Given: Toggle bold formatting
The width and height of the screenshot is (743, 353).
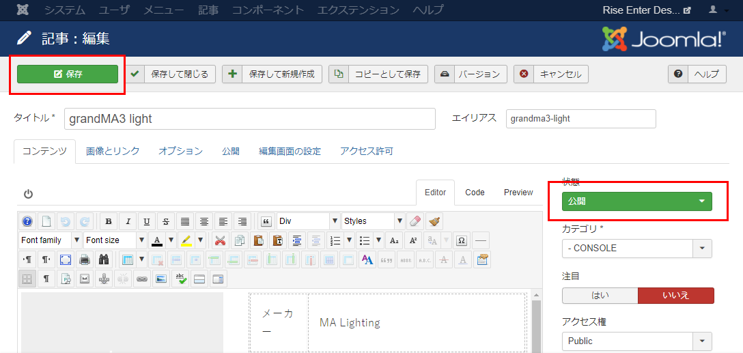Looking at the screenshot, I should (109, 221).
